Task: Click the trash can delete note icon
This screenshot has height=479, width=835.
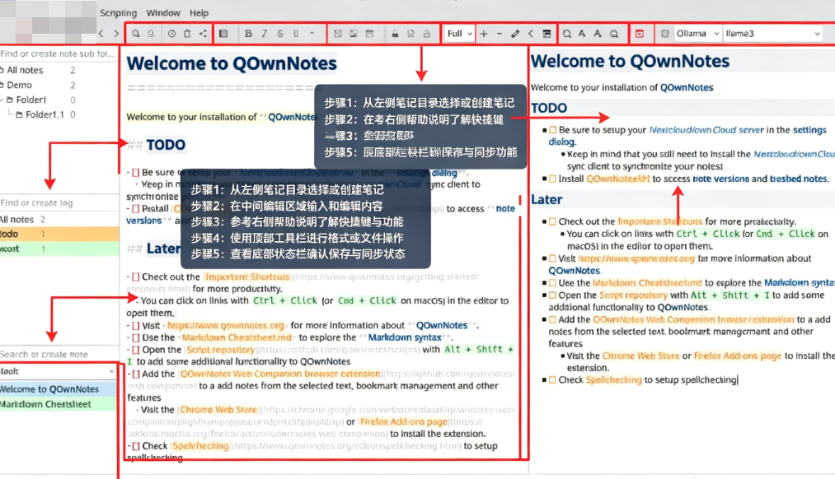Action: pyautogui.click(x=187, y=34)
